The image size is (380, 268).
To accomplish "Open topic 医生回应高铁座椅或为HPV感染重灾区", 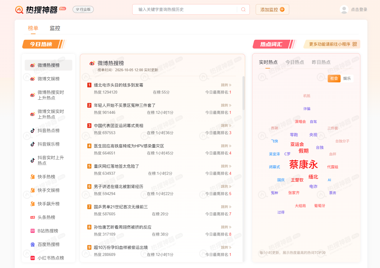I will pyautogui.click(x=129, y=146).
